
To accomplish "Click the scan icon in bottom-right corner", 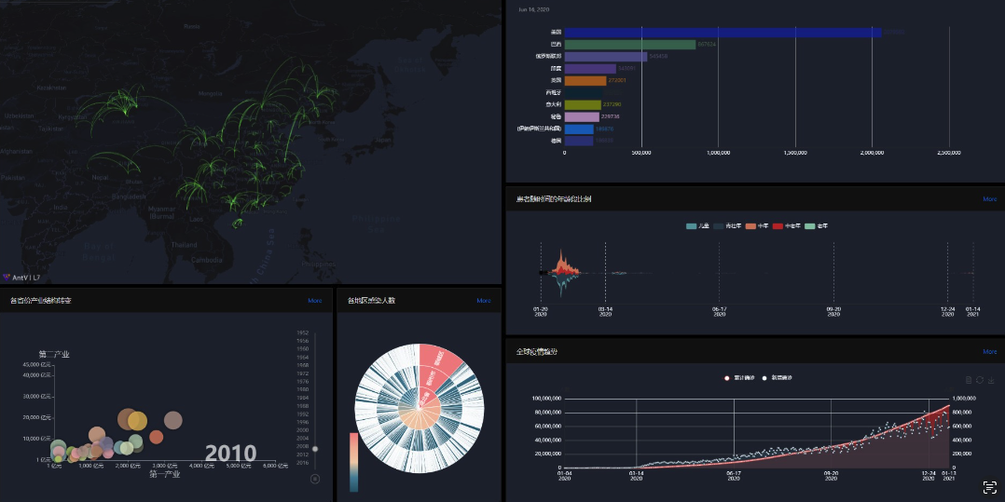I will pyautogui.click(x=989, y=487).
